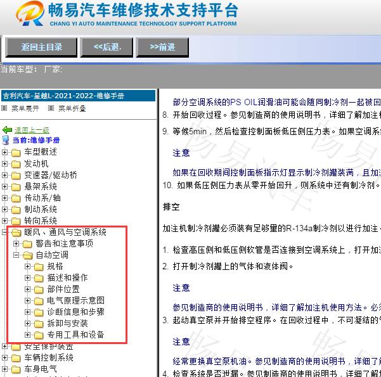This screenshot has height=377, width=381.
Task: Click the 传动系/轴 folder icon
Action: point(16,198)
